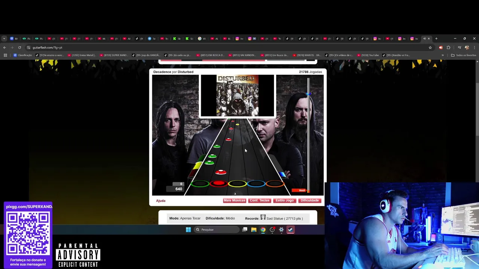Viewport: 479px width, 269px height.
Task: Click the Pesquisar taskbar search box
Action: (217, 230)
